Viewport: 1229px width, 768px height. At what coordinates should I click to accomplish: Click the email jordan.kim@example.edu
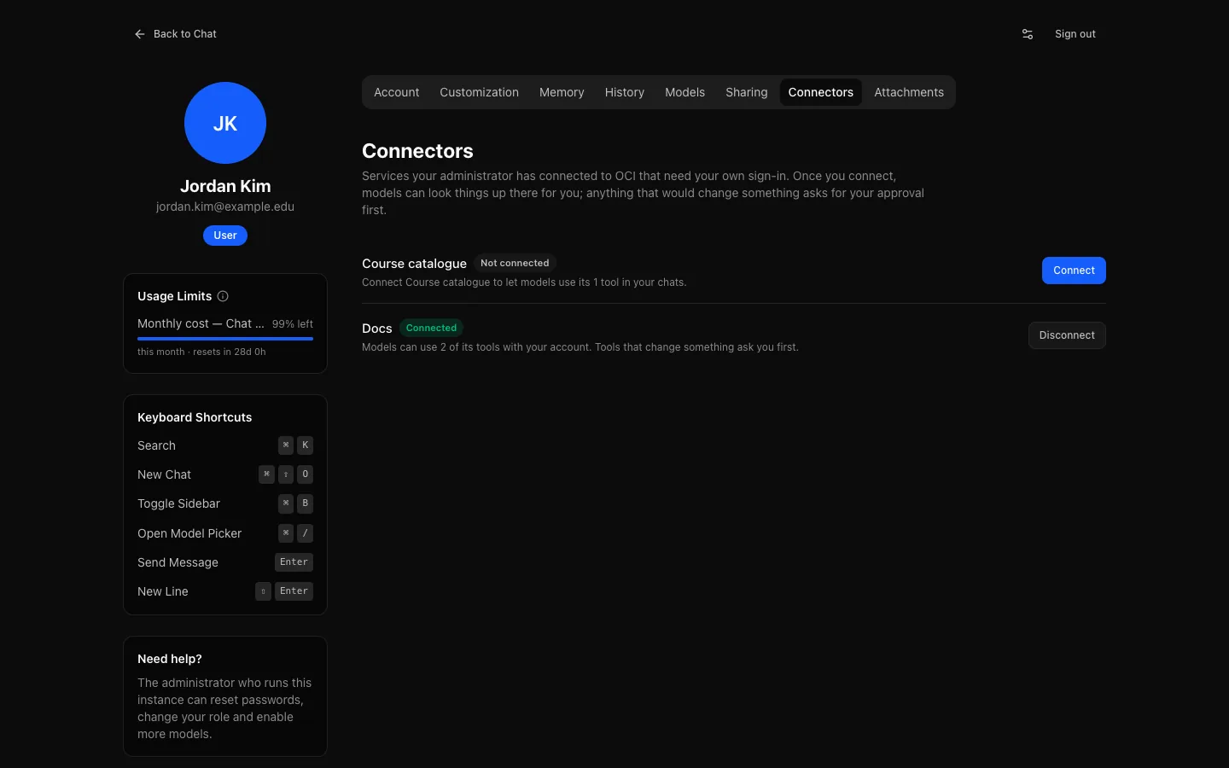click(225, 207)
